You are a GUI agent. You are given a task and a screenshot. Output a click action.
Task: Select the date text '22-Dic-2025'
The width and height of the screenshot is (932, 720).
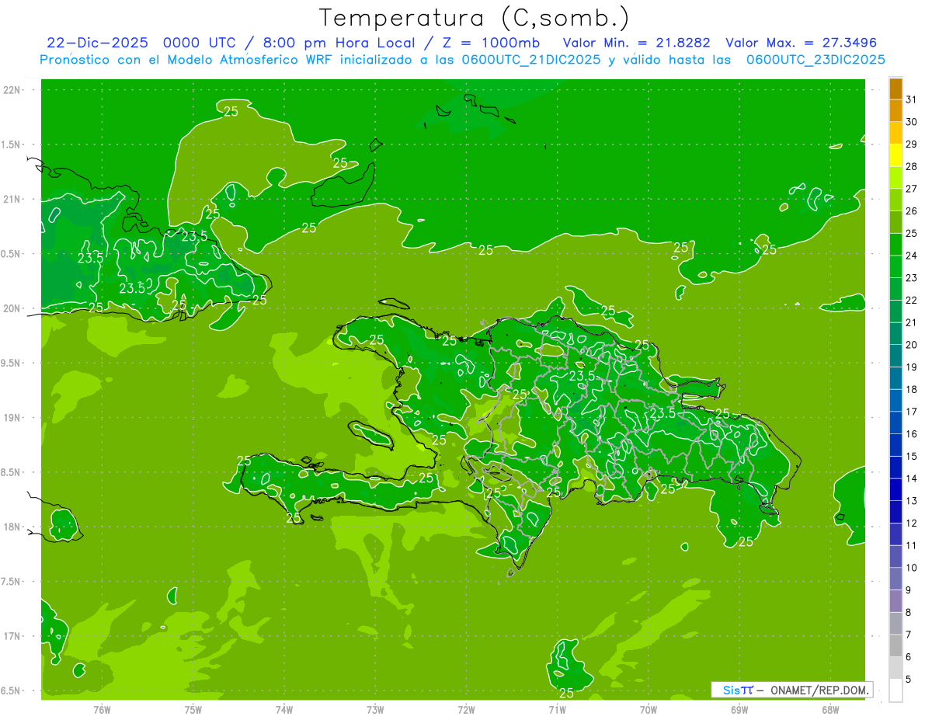[97, 43]
